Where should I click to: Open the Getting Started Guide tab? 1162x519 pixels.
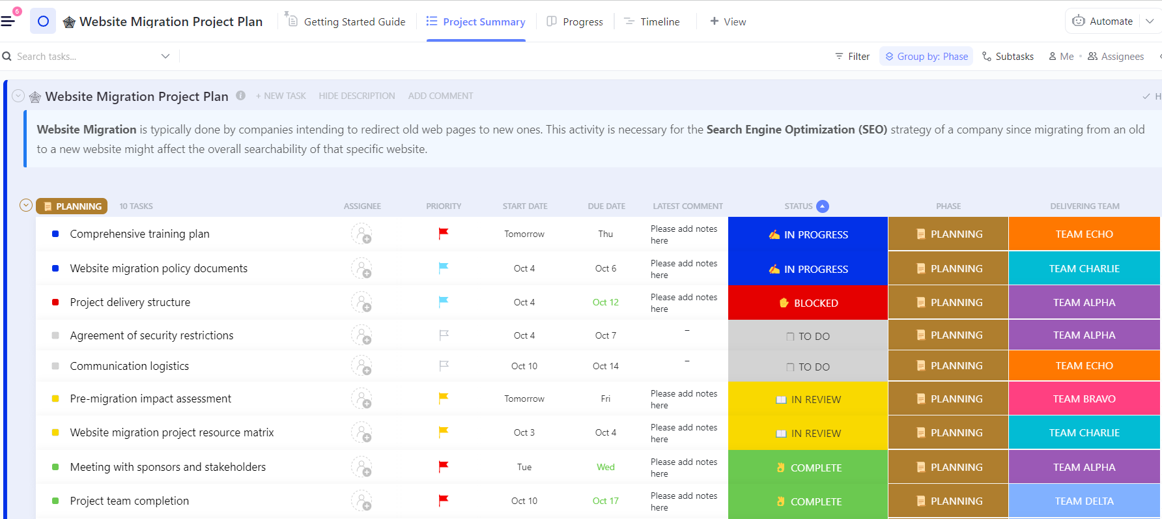[x=346, y=21]
